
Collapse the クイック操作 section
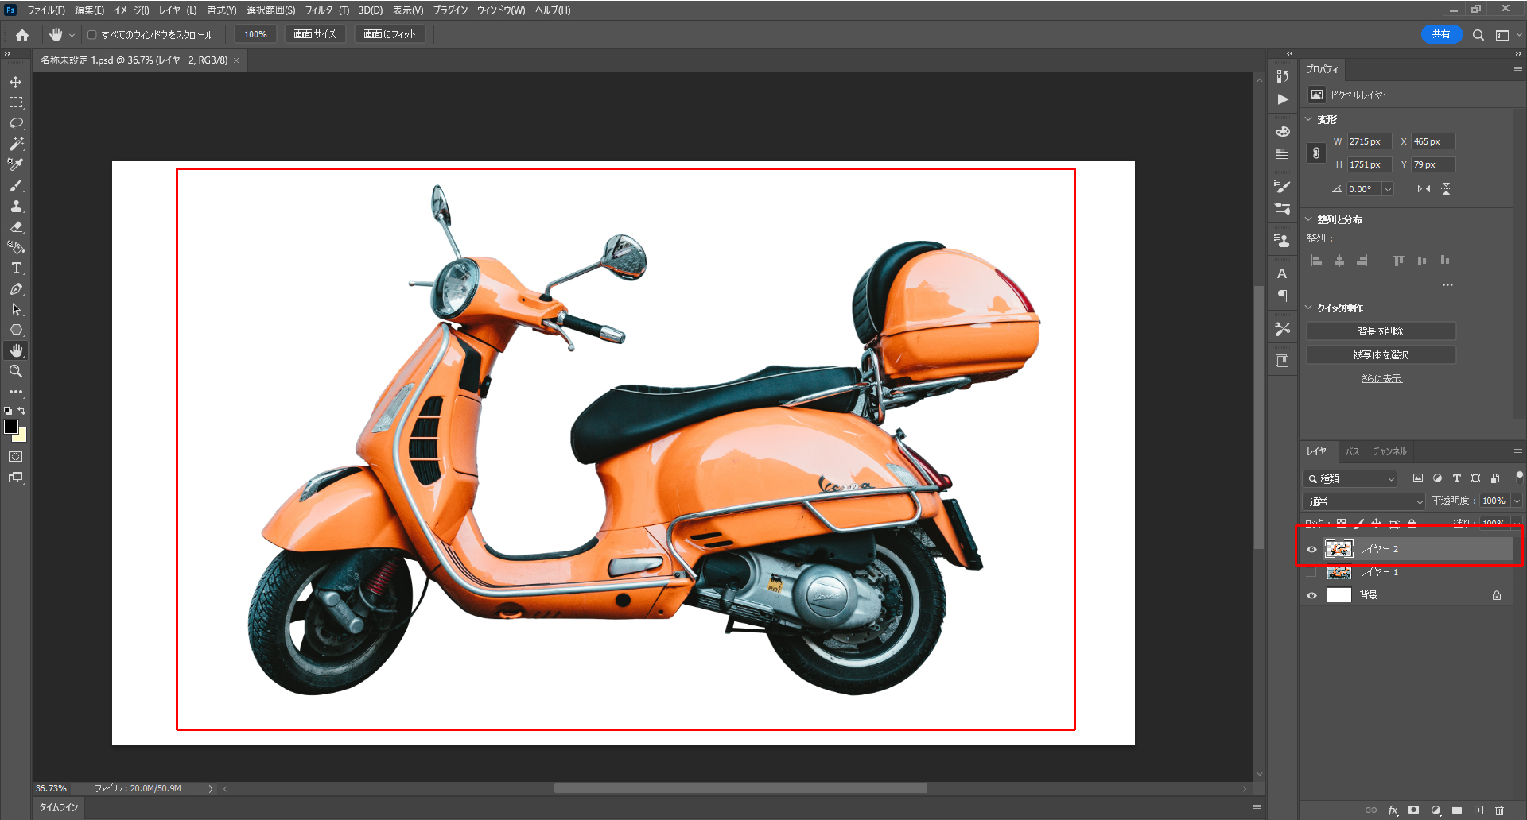[1309, 307]
